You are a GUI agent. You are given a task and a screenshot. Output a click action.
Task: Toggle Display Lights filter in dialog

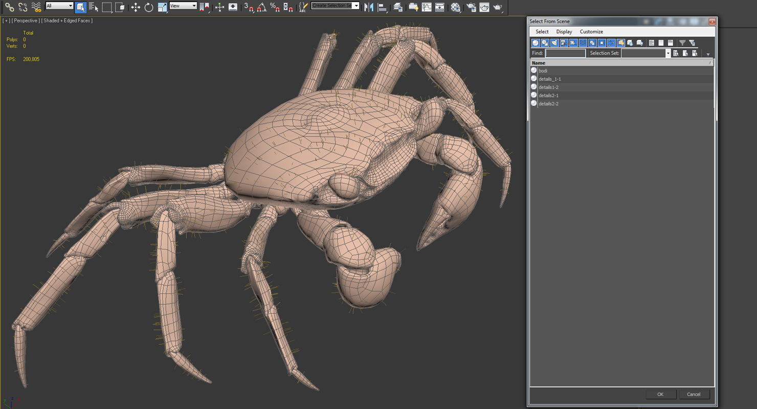pos(554,43)
